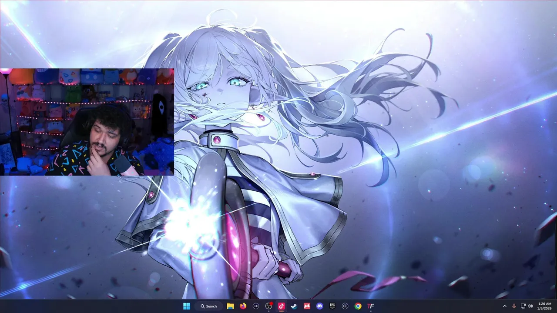The height and width of the screenshot is (313, 557).
Task: Open Steam from the taskbar
Action: click(294, 306)
